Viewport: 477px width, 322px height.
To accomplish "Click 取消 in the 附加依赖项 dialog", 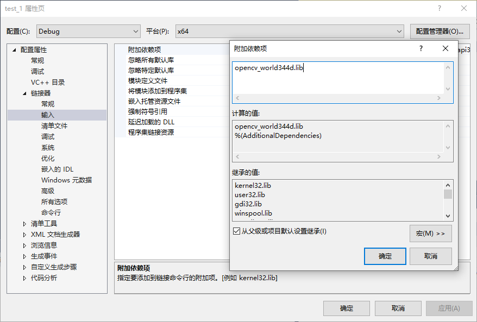I will [x=430, y=256].
